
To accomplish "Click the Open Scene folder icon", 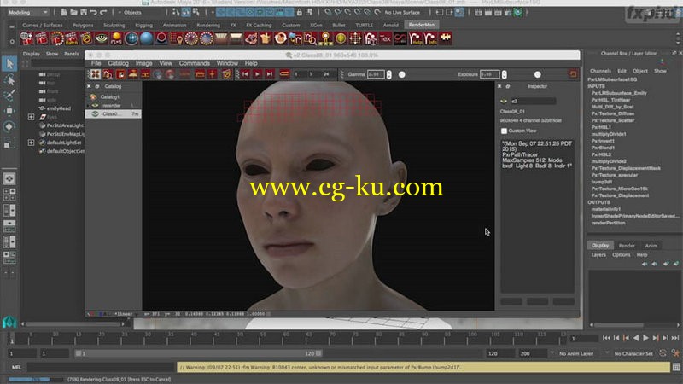I will tap(73, 12).
